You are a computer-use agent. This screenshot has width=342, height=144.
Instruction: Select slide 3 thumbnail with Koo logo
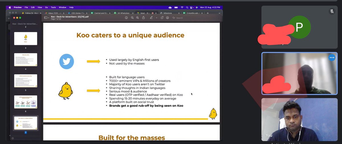26,38
